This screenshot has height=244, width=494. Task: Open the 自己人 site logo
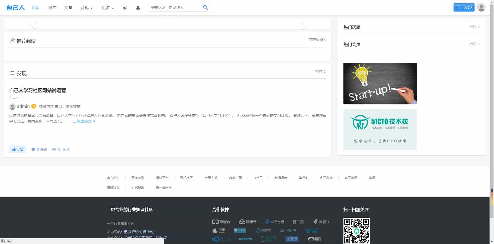15,7
